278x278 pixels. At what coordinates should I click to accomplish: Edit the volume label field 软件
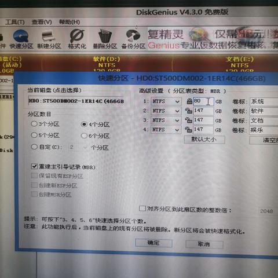tap(264, 111)
